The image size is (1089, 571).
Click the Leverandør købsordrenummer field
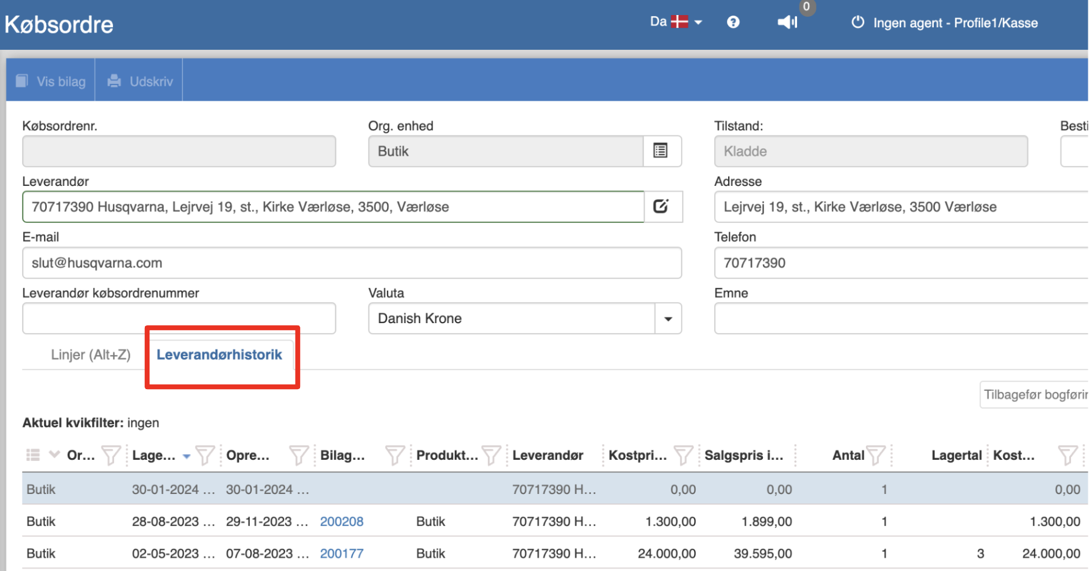[x=179, y=319]
